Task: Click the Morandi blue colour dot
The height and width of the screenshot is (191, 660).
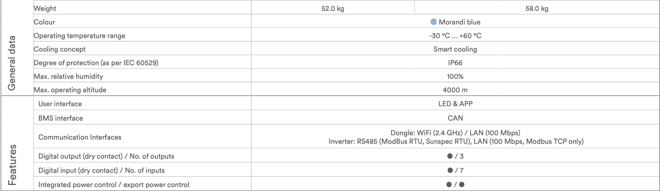Action: pyautogui.click(x=433, y=22)
